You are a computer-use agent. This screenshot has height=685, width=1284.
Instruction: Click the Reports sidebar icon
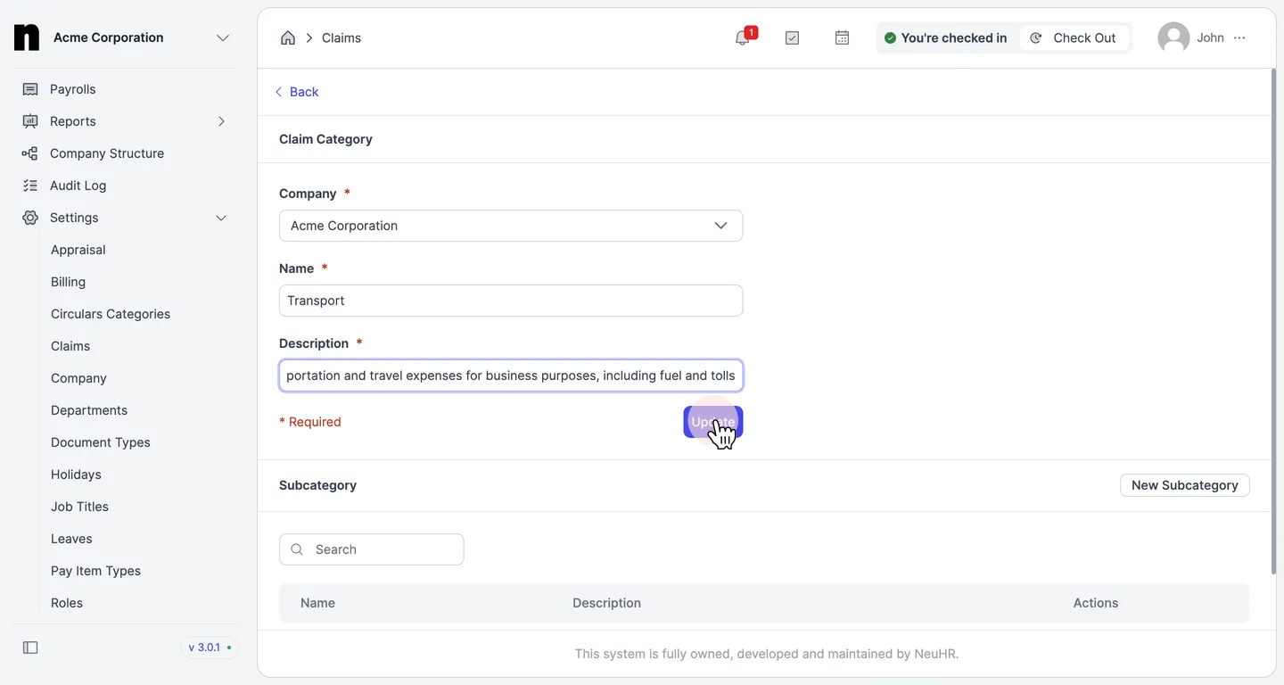pyautogui.click(x=30, y=121)
